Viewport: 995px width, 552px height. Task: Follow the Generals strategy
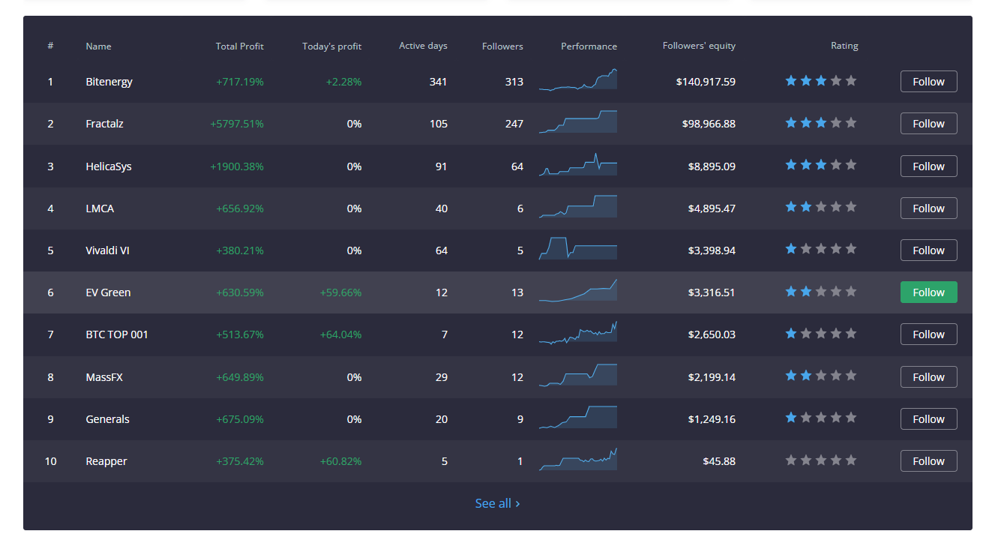(x=928, y=419)
